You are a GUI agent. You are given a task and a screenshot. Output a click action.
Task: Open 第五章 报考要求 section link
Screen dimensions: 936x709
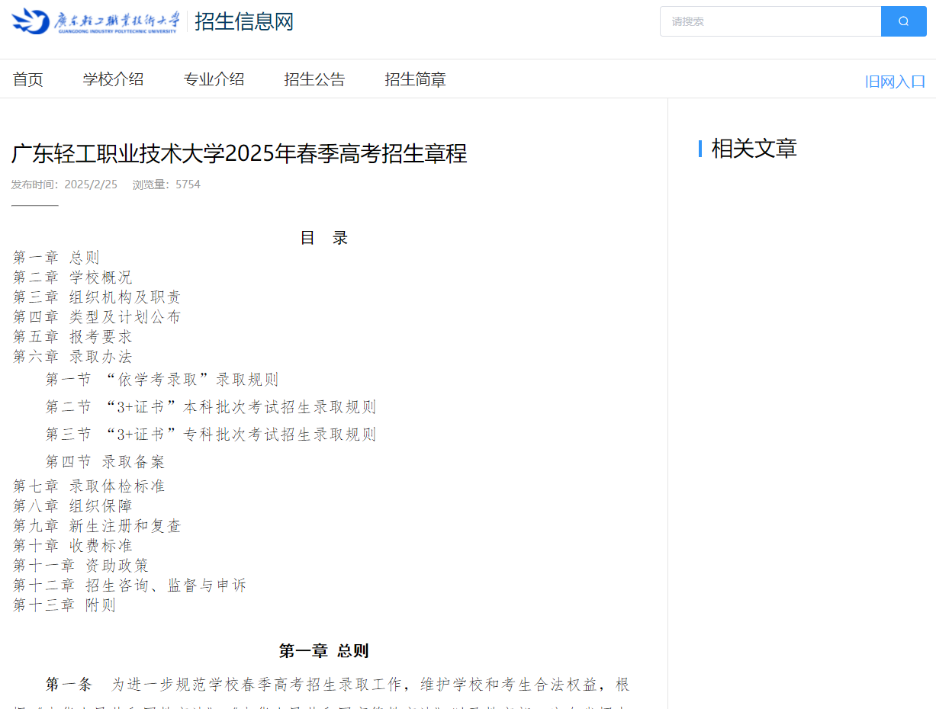[x=72, y=336]
